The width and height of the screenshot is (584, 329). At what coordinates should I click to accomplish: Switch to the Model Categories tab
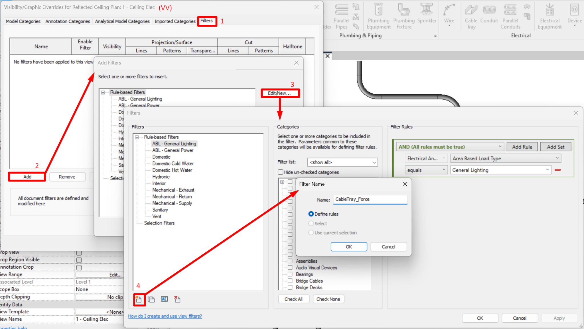[23, 21]
